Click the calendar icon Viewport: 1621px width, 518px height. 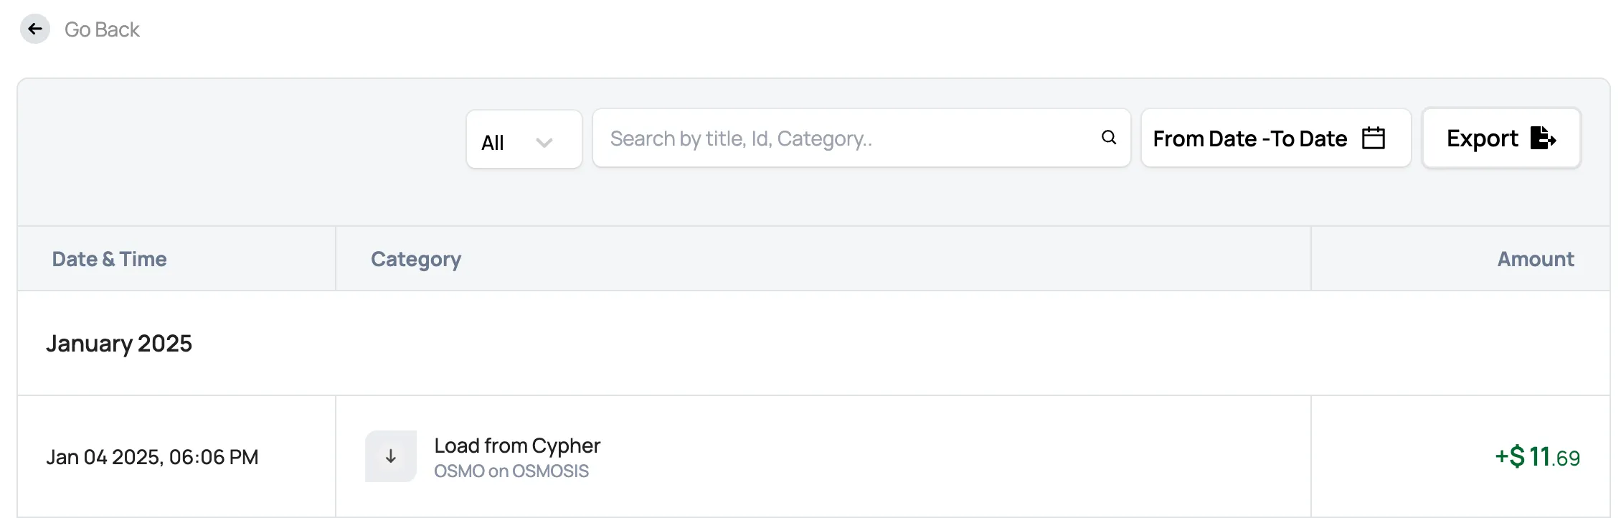coord(1373,138)
